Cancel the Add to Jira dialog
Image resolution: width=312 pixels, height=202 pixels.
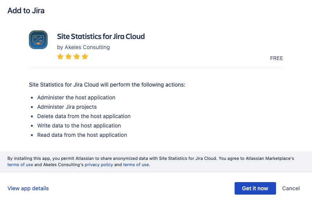point(291,188)
